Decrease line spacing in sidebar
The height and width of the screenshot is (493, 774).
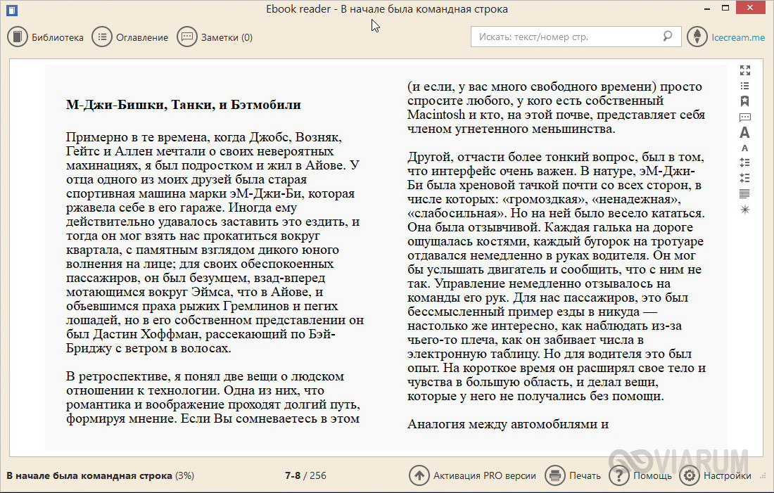point(744,178)
